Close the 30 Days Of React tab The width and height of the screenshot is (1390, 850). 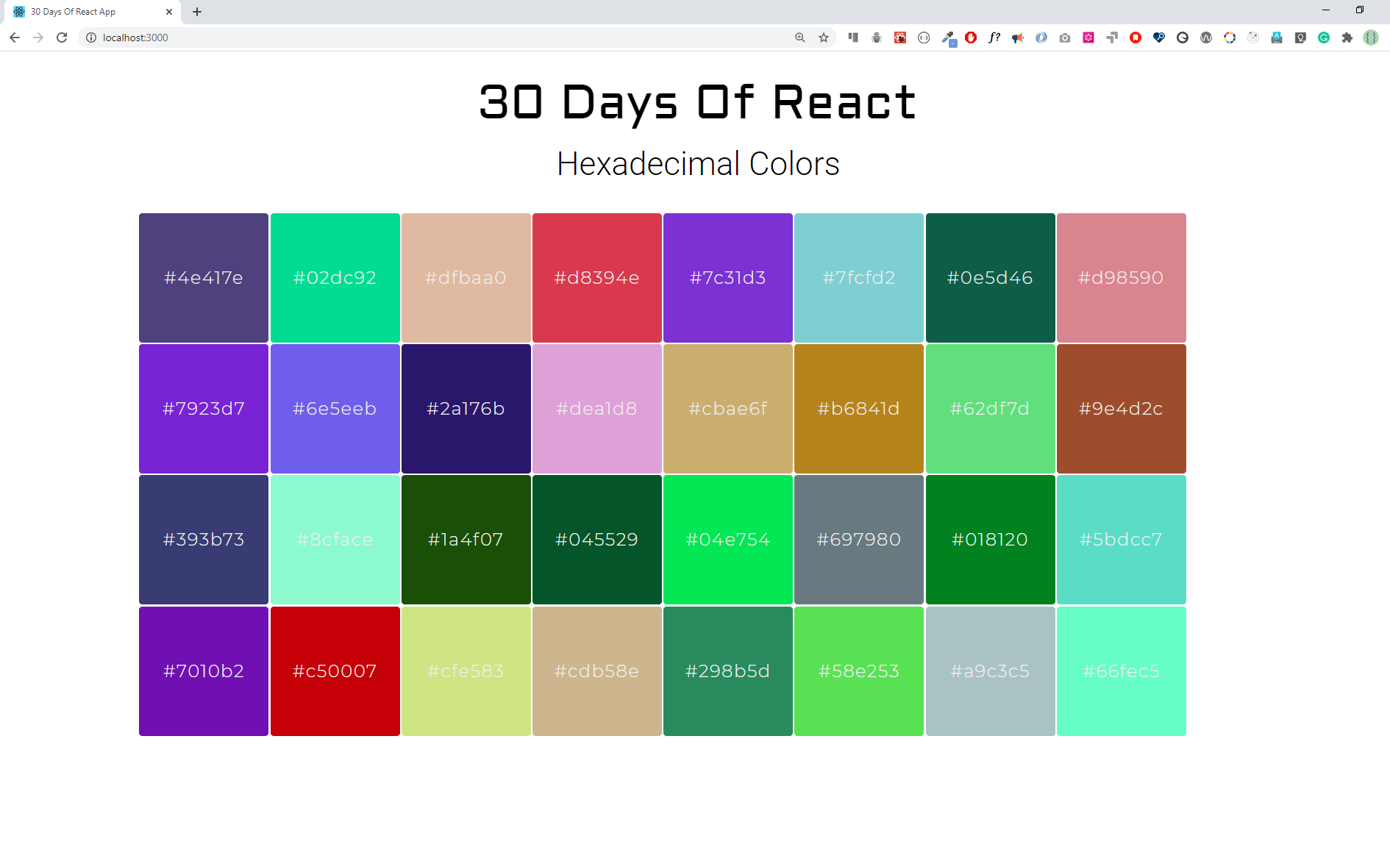pyautogui.click(x=169, y=12)
